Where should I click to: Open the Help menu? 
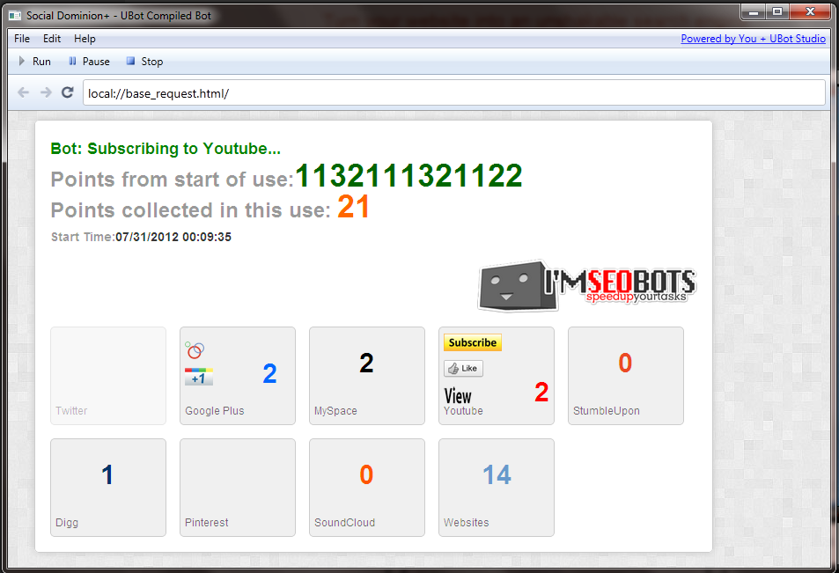tap(85, 39)
